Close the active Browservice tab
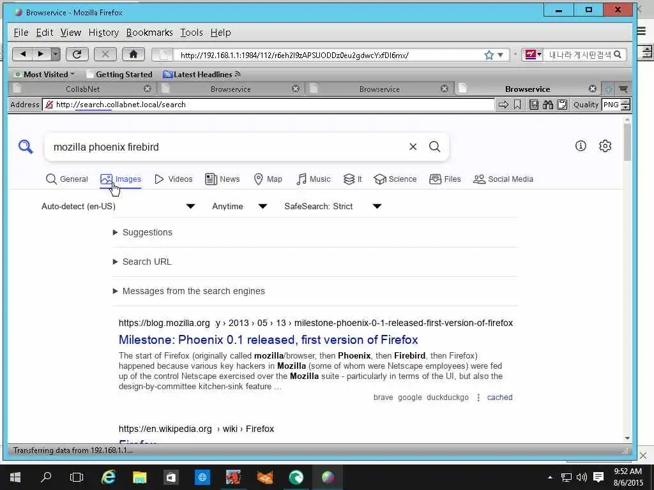 pyautogui.click(x=592, y=89)
